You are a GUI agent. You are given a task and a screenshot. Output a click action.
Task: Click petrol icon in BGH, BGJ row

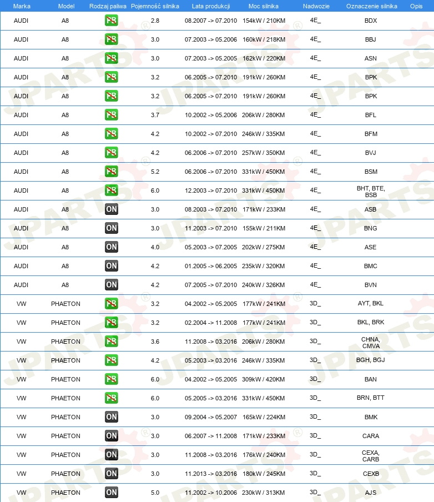click(x=112, y=360)
